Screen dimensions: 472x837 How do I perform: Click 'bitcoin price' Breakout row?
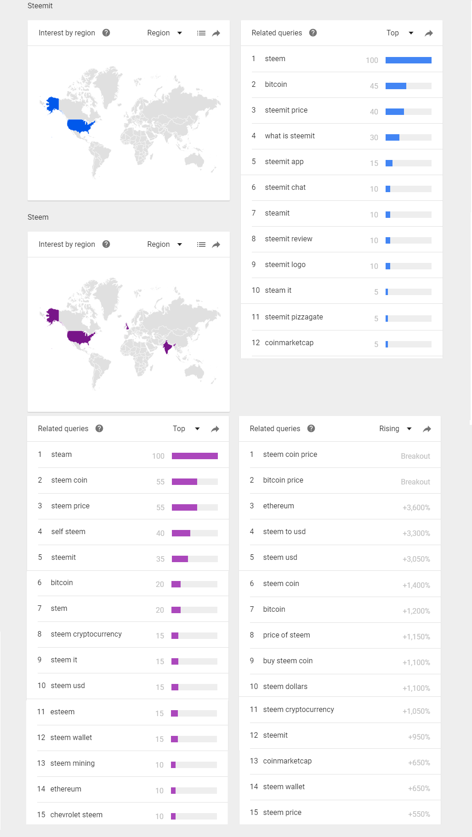(x=340, y=480)
